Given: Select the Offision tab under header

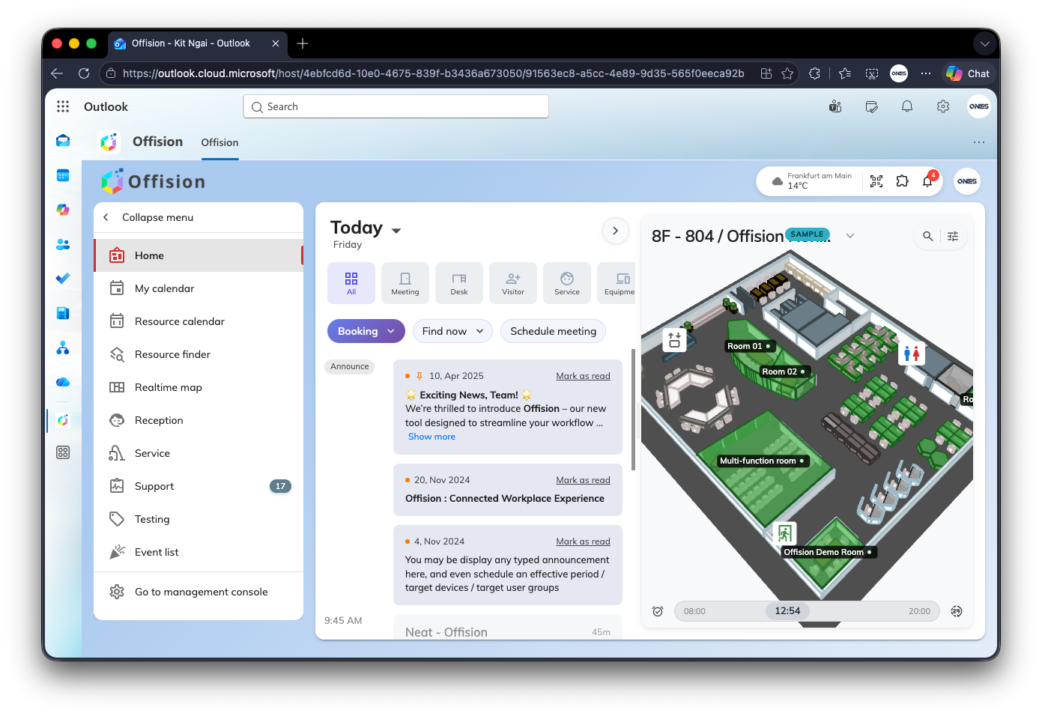Looking at the screenshot, I should point(219,142).
